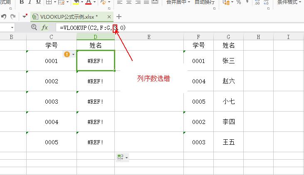Toggle bold formatting
This screenshot has height=175, width=304.
click(22, 2)
